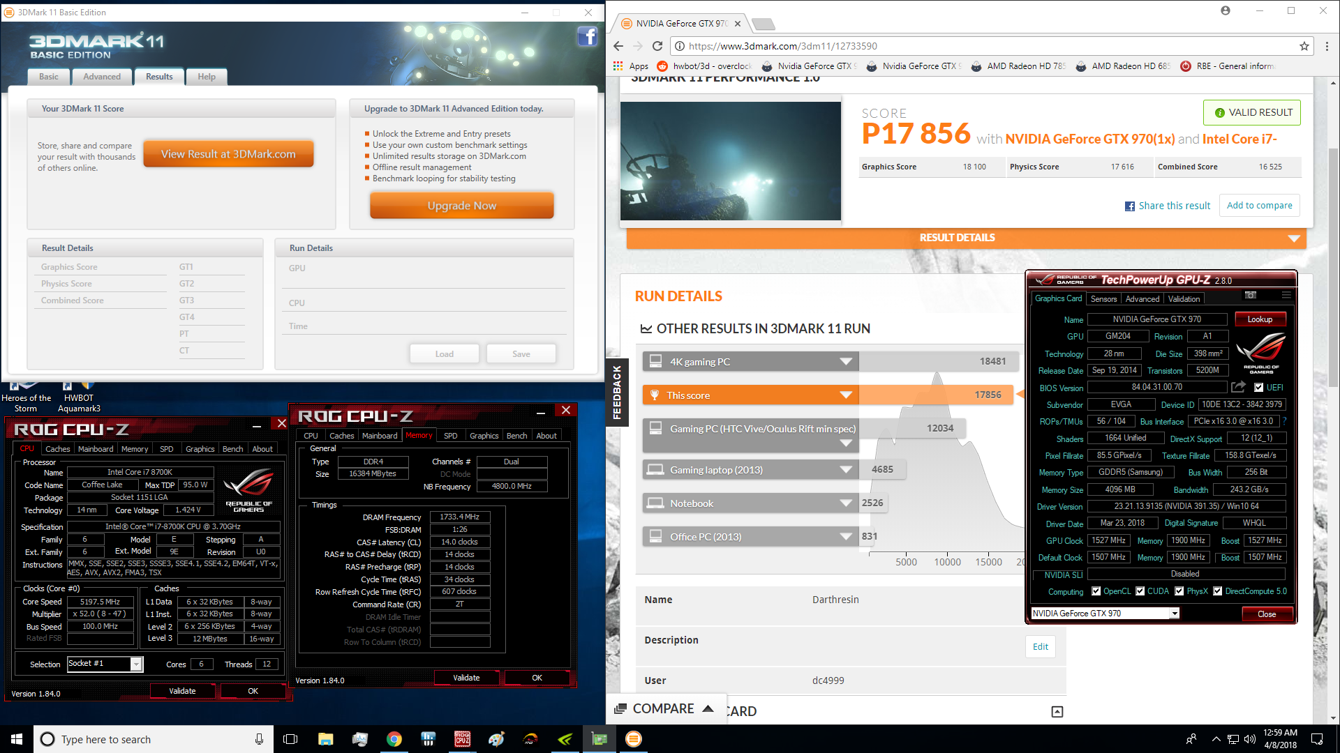Expand the Office PC (2013) row
This screenshot has width=1340, height=753.
[846, 537]
